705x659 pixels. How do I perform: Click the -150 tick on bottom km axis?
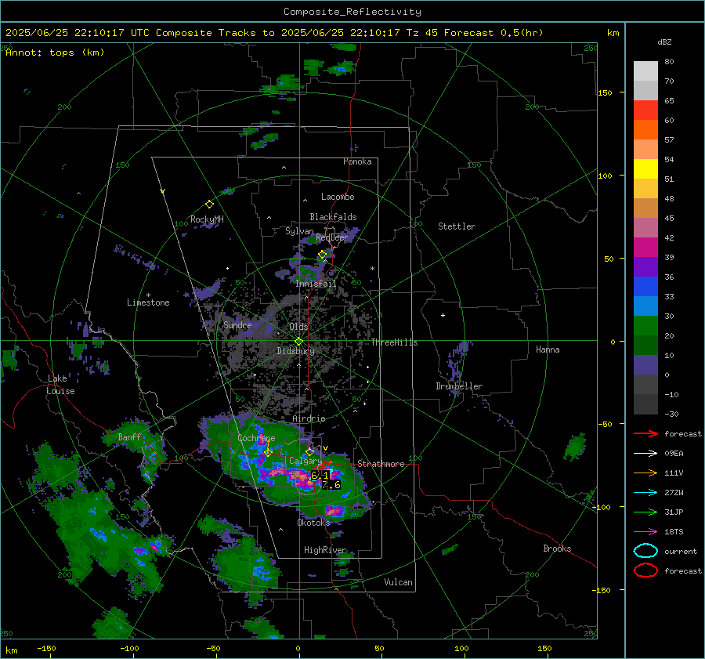pos(46,648)
